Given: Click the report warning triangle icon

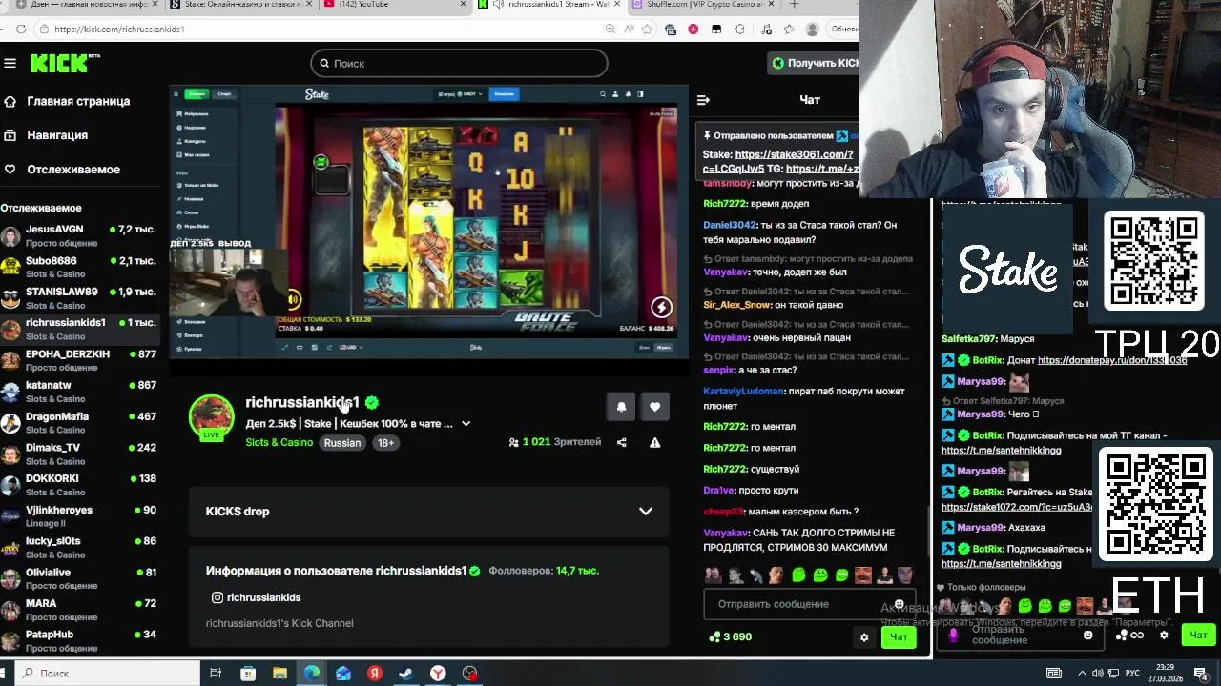Looking at the screenshot, I should (x=654, y=442).
